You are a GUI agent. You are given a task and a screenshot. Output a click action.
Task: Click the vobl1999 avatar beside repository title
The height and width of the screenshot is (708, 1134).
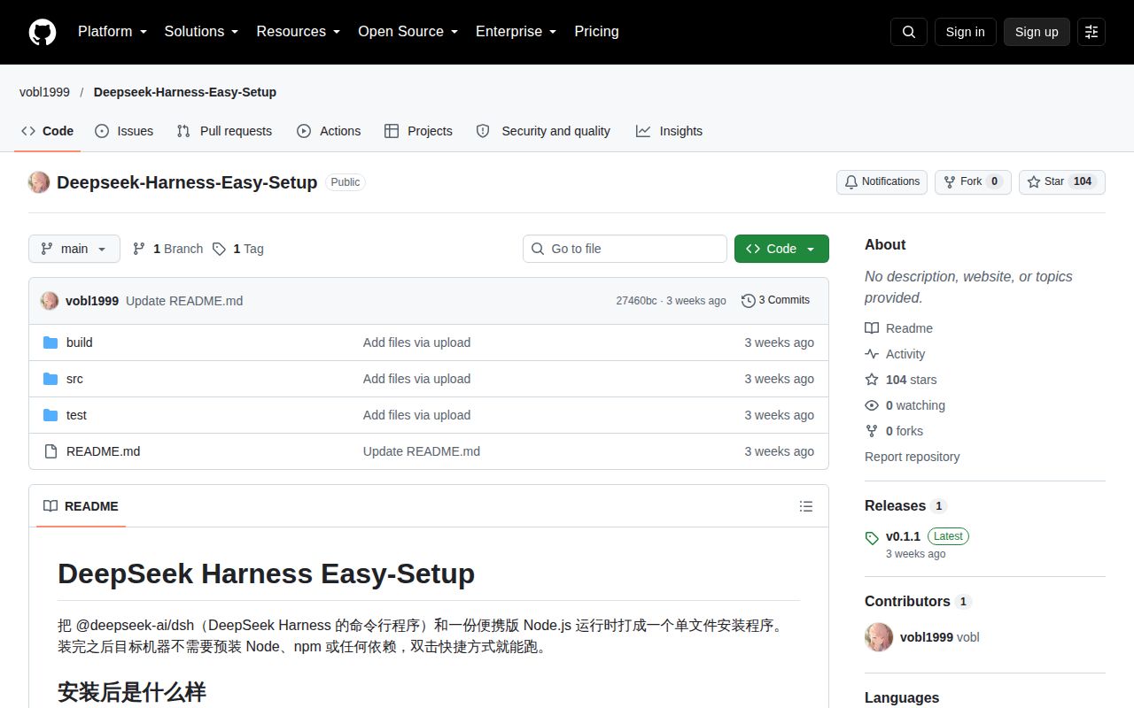(39, 182)
